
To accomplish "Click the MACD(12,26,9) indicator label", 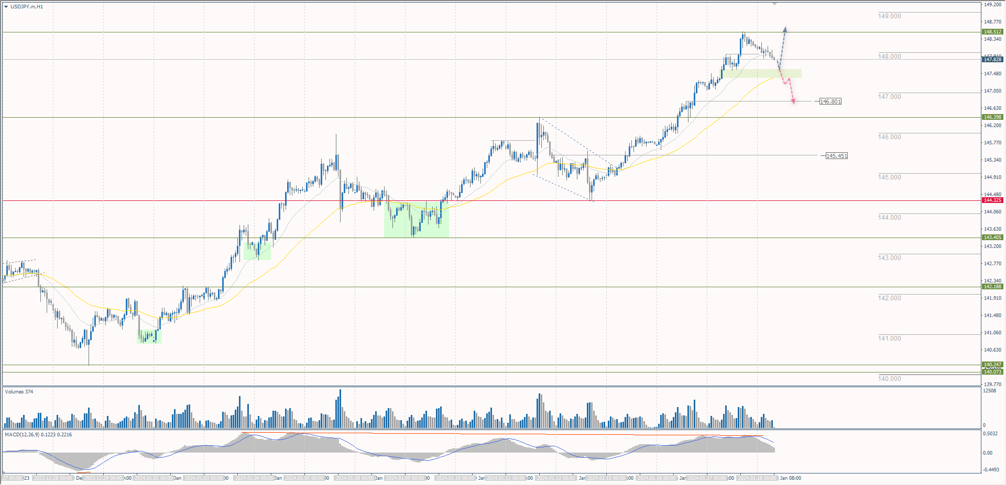I will [x=38, y=435].
